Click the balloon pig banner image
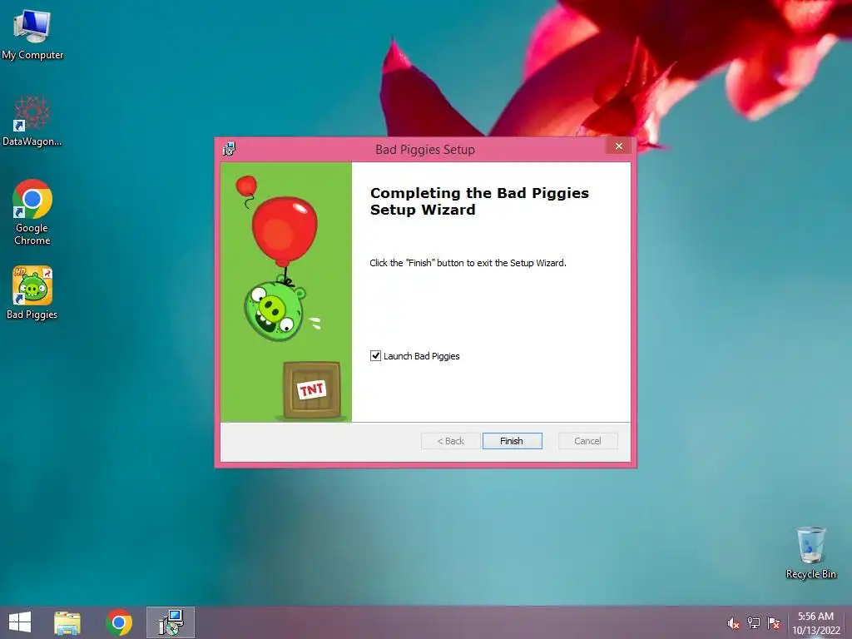The width and height of the screenshot is (852, 639). [x=286, y=292]
